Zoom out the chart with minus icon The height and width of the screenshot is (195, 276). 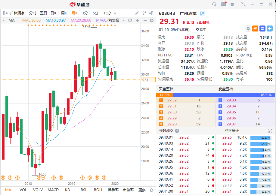point(145,20)
